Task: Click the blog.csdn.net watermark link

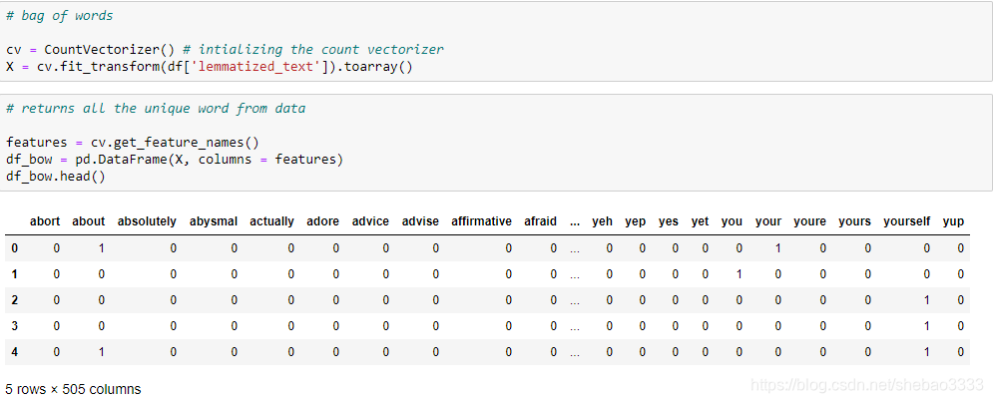Action: (x=865, y=385)
